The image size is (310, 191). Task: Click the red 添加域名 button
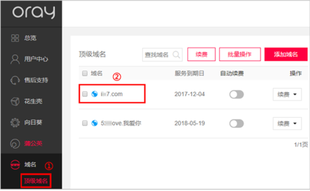tap(286, 54)
